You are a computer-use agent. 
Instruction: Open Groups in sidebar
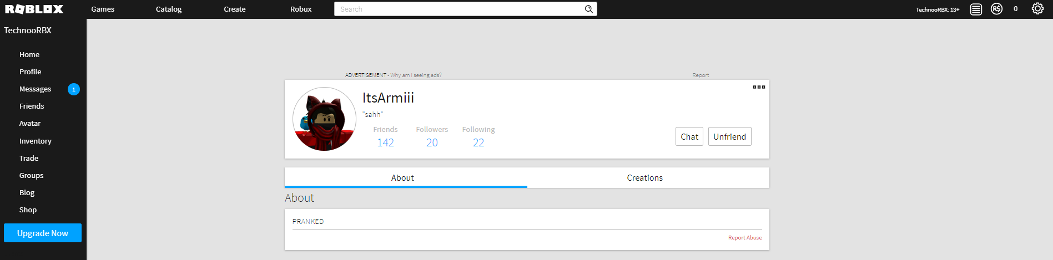click(x=32, y=175)
